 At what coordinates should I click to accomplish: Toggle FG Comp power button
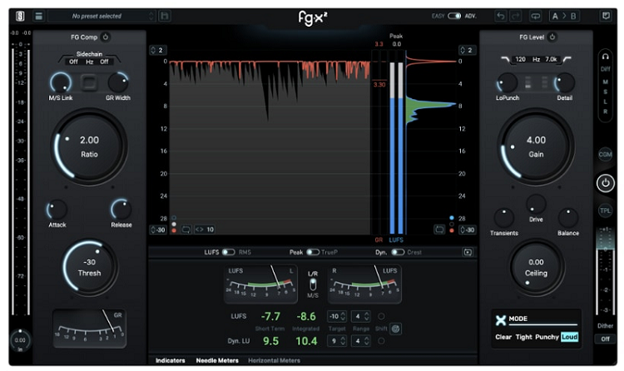tap(106, 37)
